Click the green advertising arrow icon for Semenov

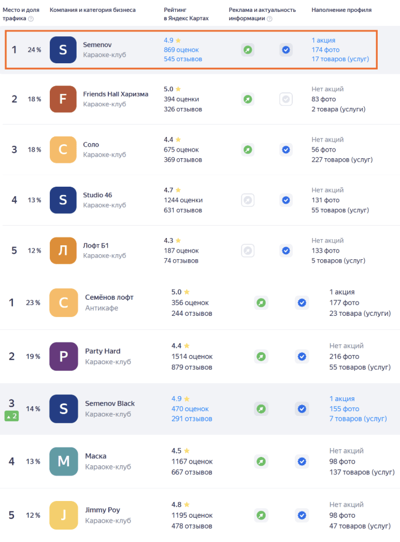pos(248,50)
